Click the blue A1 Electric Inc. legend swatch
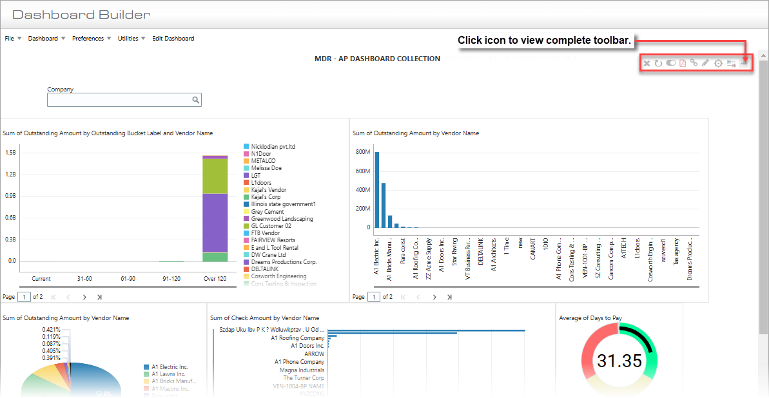The width and height of the screenshot is (769, 398). coord(146,367)
